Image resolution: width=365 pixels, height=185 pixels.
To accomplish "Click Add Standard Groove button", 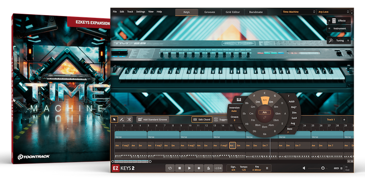I will [x=152, y=119].
